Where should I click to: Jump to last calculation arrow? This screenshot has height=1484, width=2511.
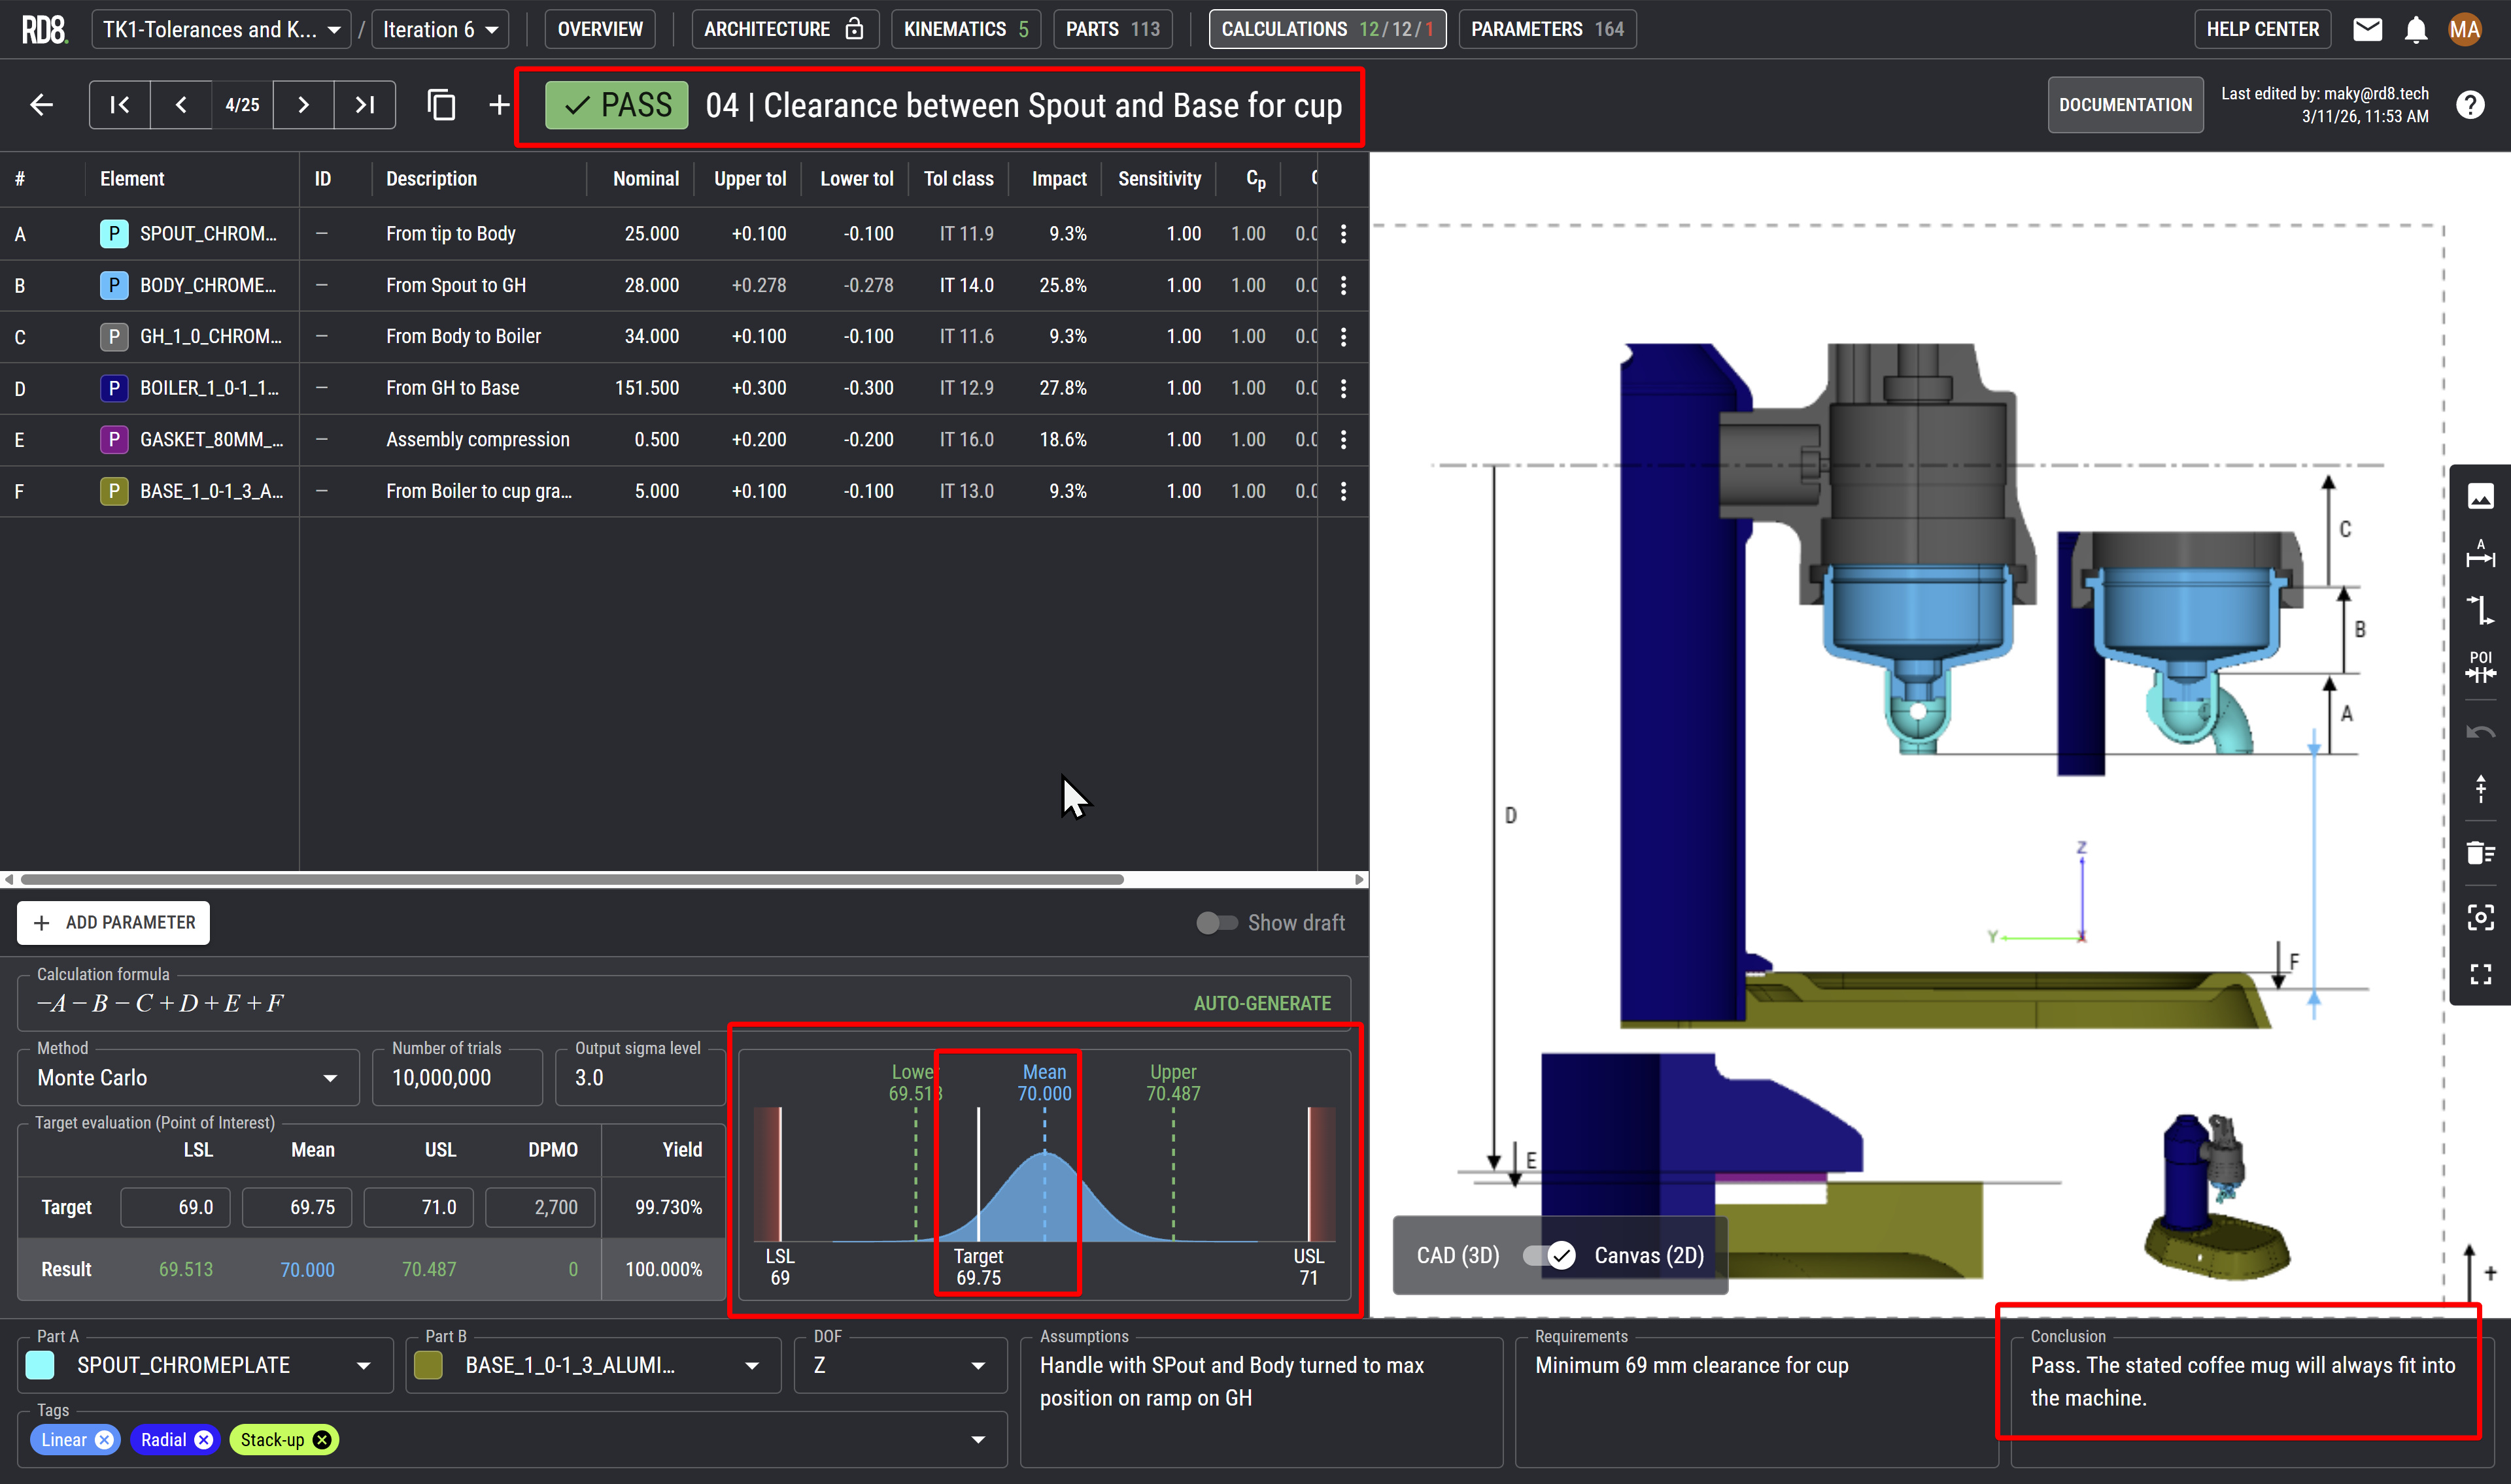[364, 105]
